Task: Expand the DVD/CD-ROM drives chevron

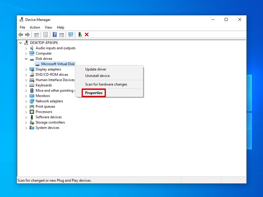Action: point(26,75)
